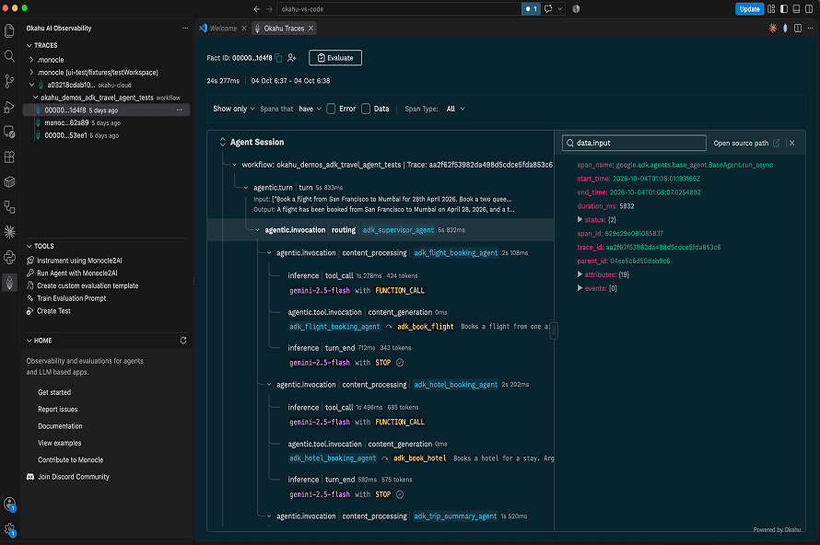
Task: Collapse the adk_hotel_booking_agent invocation
Action: 269,385
